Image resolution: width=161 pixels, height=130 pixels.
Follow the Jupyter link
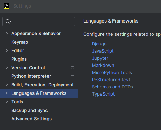pyautogui.click(x=100, y=58)
